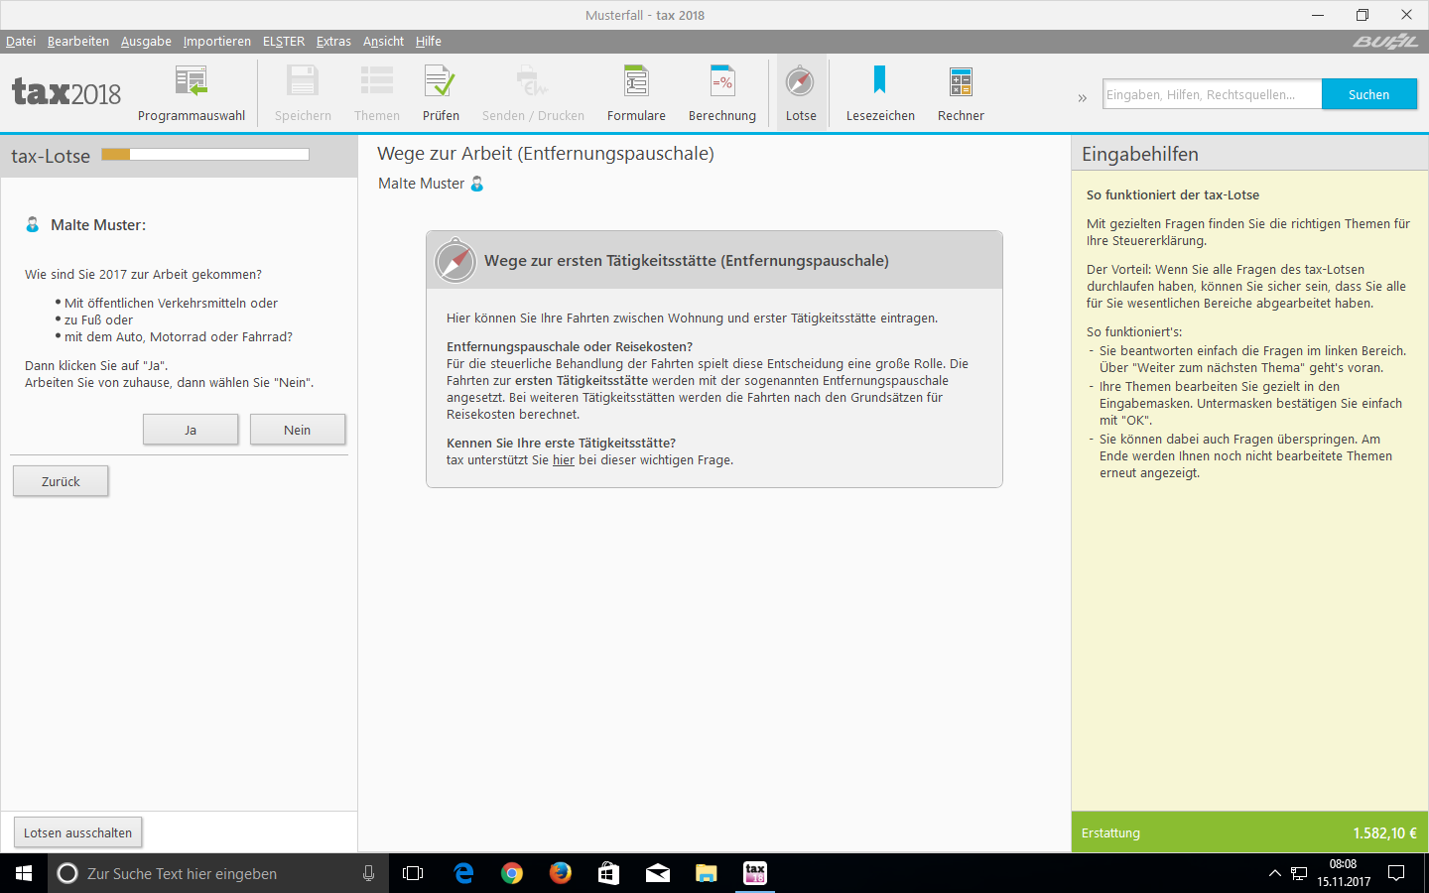1429x893 pixels.
Task: Open Mail app from taskbar
Action: (x=657, y=873)
